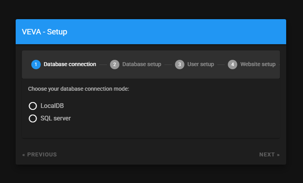The image size is (303, 183).
Task: Click the connector line after Website setup
Action: [x=279, y=65]
